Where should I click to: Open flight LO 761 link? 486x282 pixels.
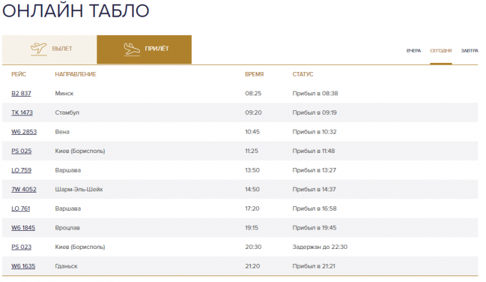point(21,209)
